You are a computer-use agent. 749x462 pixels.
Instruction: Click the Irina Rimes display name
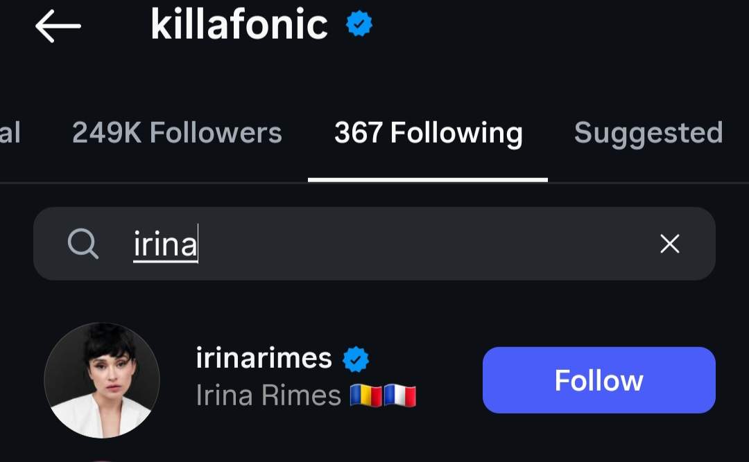[x=266, y=396]
